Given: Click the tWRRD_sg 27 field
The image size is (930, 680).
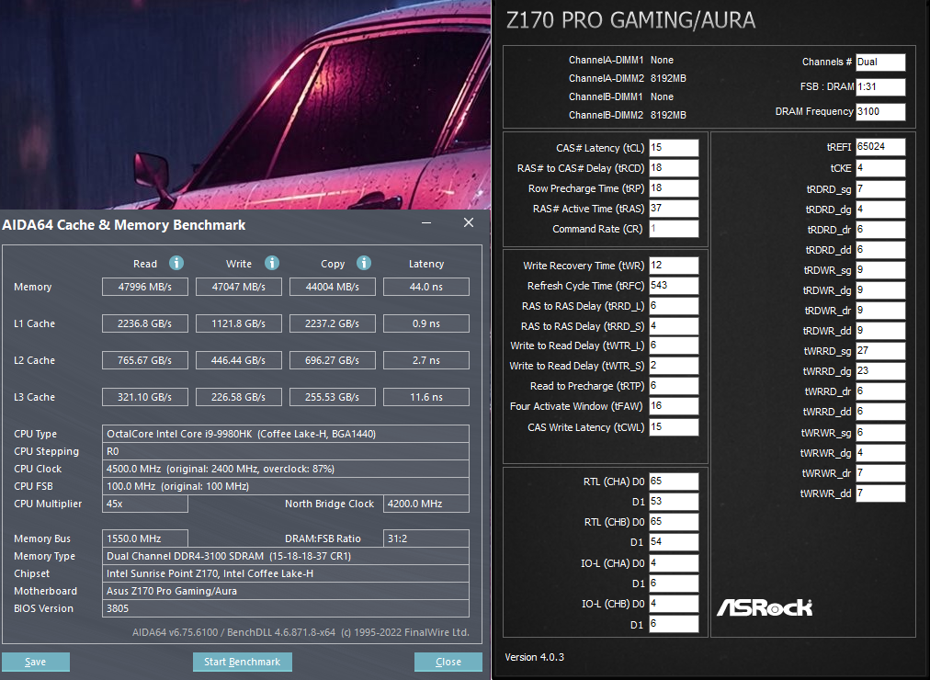Looking at the screenshot, I should (880, 350).
